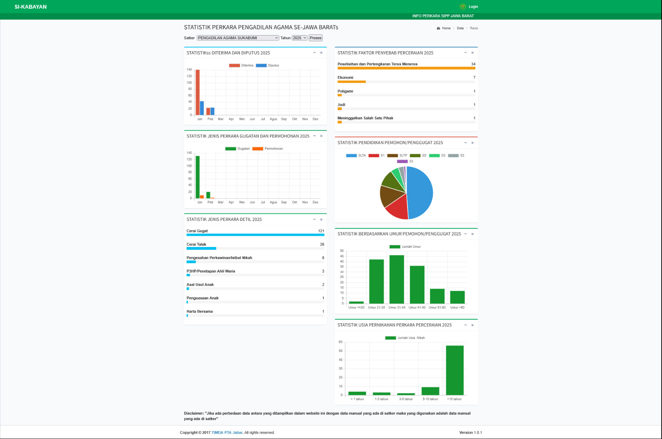
Task: Click the Cerai Gugat progress bar
Action: point(255,235)
